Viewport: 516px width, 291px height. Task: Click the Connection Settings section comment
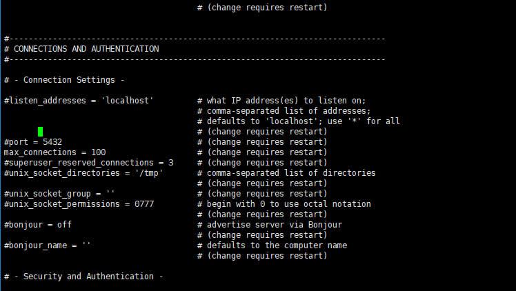click(64, 80)
